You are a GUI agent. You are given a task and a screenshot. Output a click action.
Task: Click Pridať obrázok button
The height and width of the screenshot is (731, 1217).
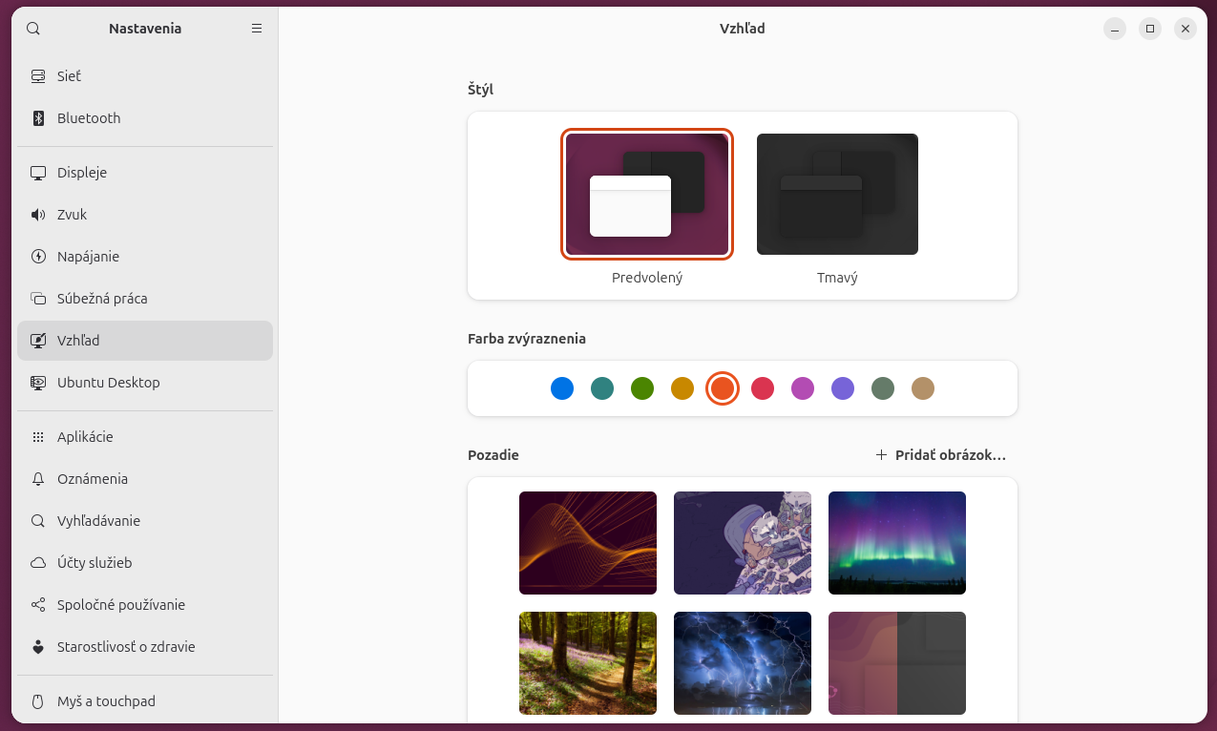941,455
